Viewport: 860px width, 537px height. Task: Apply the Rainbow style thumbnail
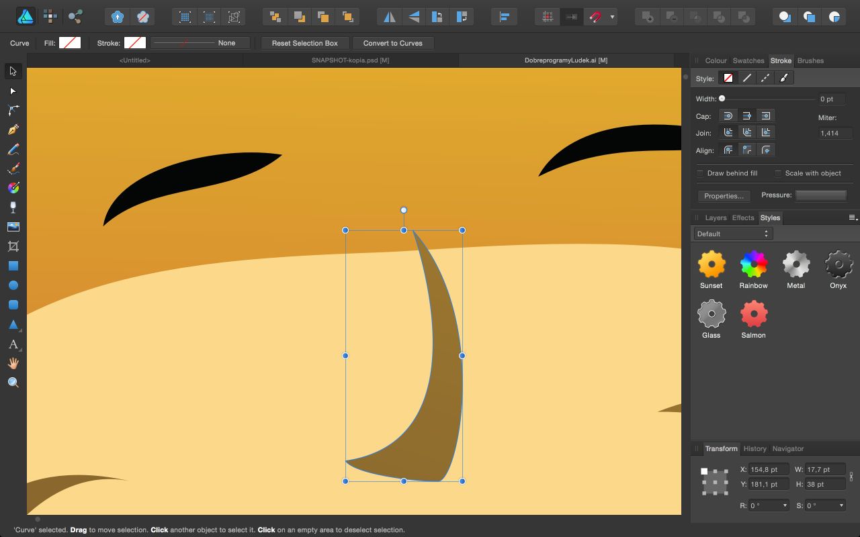point(754,265)
